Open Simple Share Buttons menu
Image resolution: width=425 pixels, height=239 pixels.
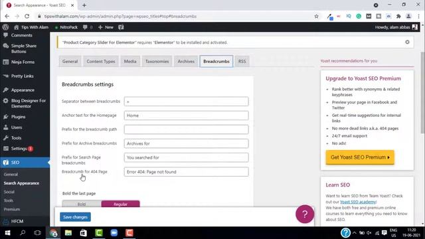24,48
